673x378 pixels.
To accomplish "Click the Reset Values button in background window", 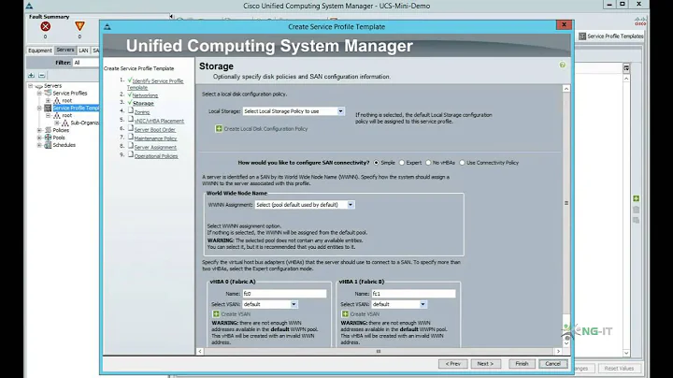I will pyautogui.click(x=619, y=369).
